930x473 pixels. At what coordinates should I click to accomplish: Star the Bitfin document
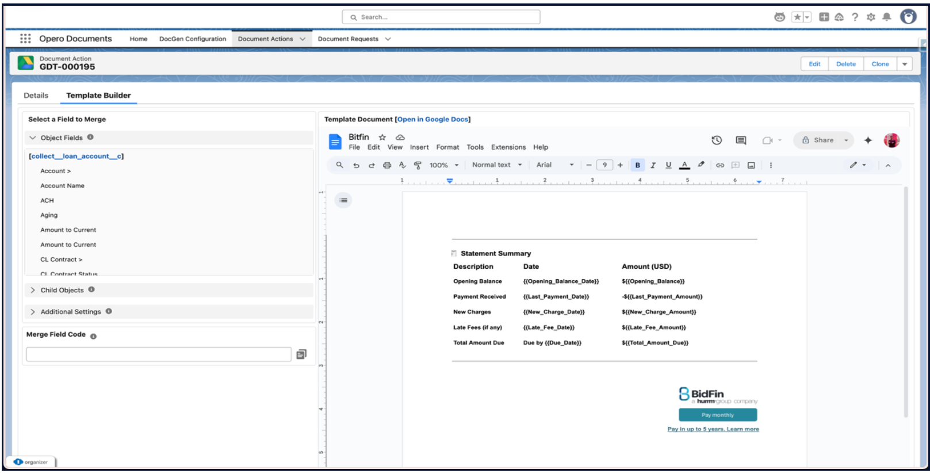[x=382, y=137]
